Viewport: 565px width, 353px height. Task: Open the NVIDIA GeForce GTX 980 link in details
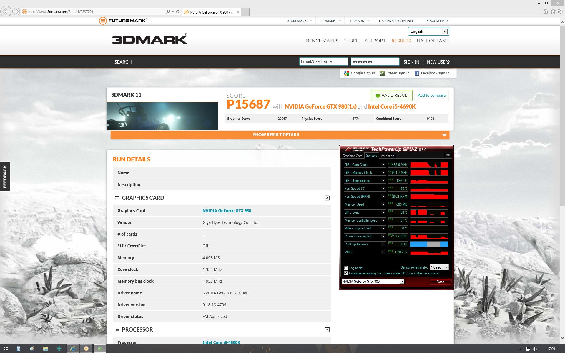[227, 211]
